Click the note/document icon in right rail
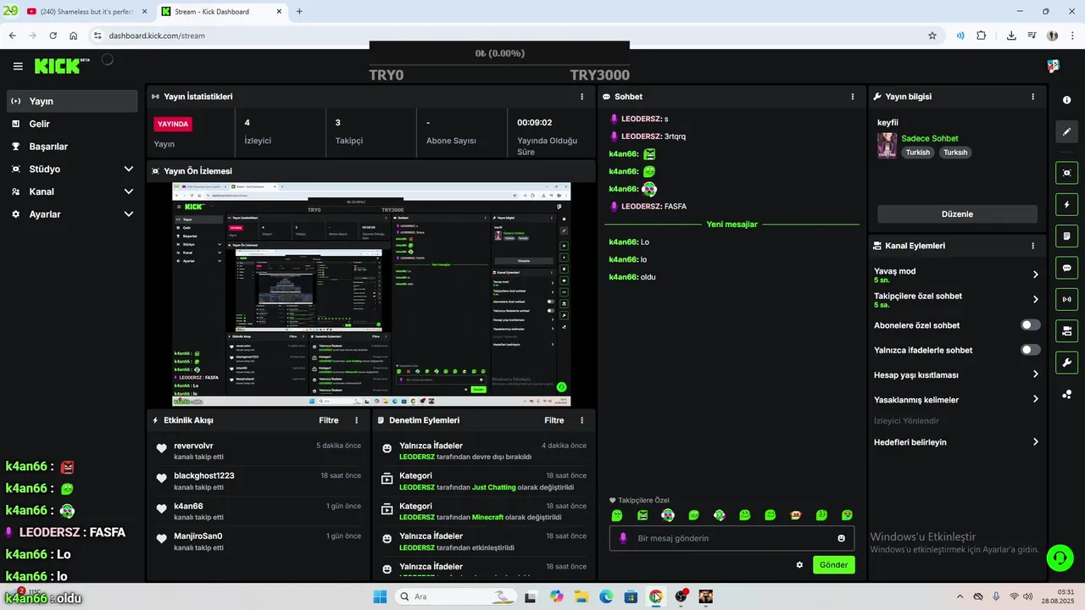Image resolution: width=1085 pixels, height=610 pixels. (x=1066, y=236)
